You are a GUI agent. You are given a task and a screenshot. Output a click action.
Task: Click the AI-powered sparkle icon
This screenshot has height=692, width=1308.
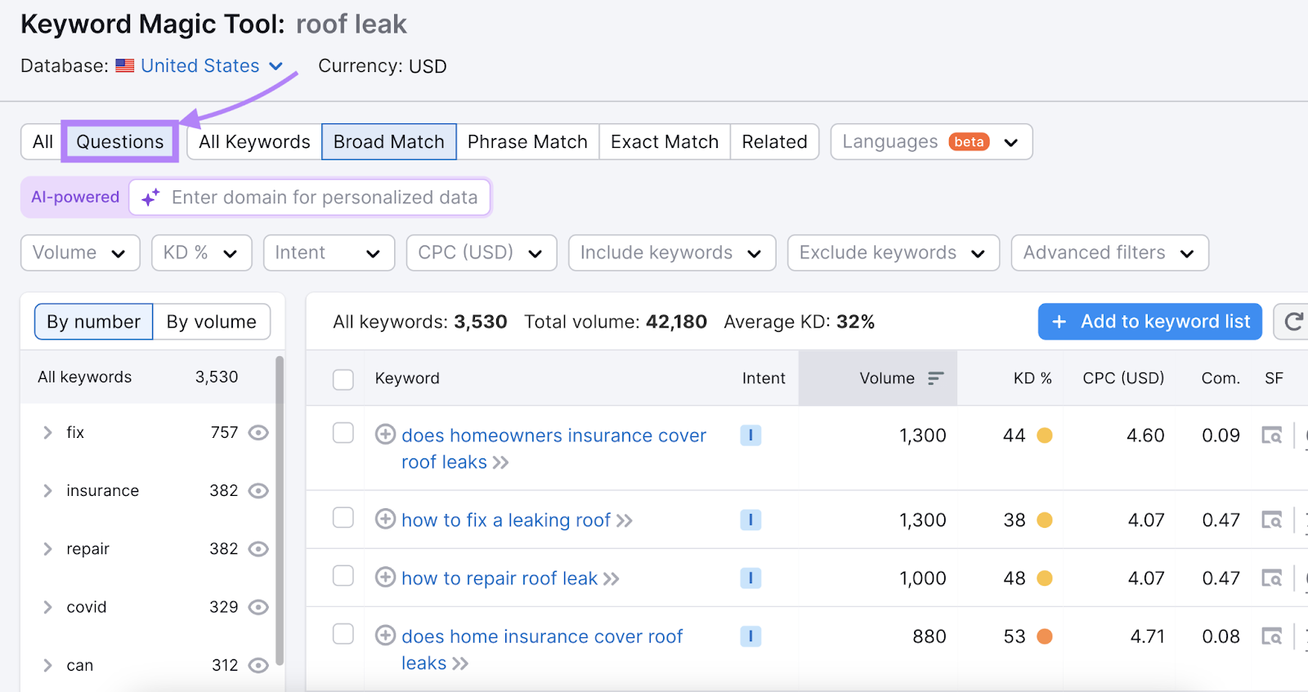150,198
